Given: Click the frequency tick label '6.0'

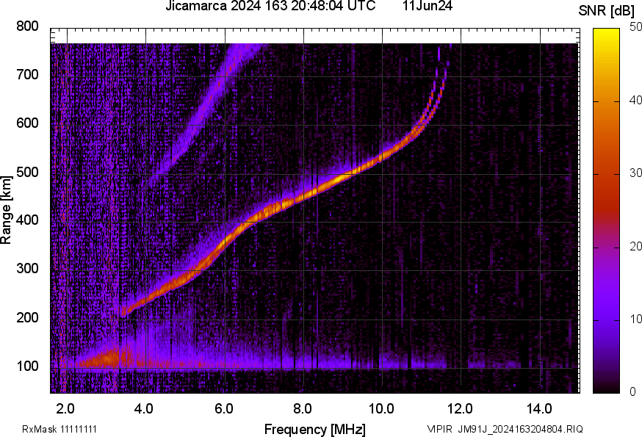Looking at the screenshot, I should coord(223,408).
